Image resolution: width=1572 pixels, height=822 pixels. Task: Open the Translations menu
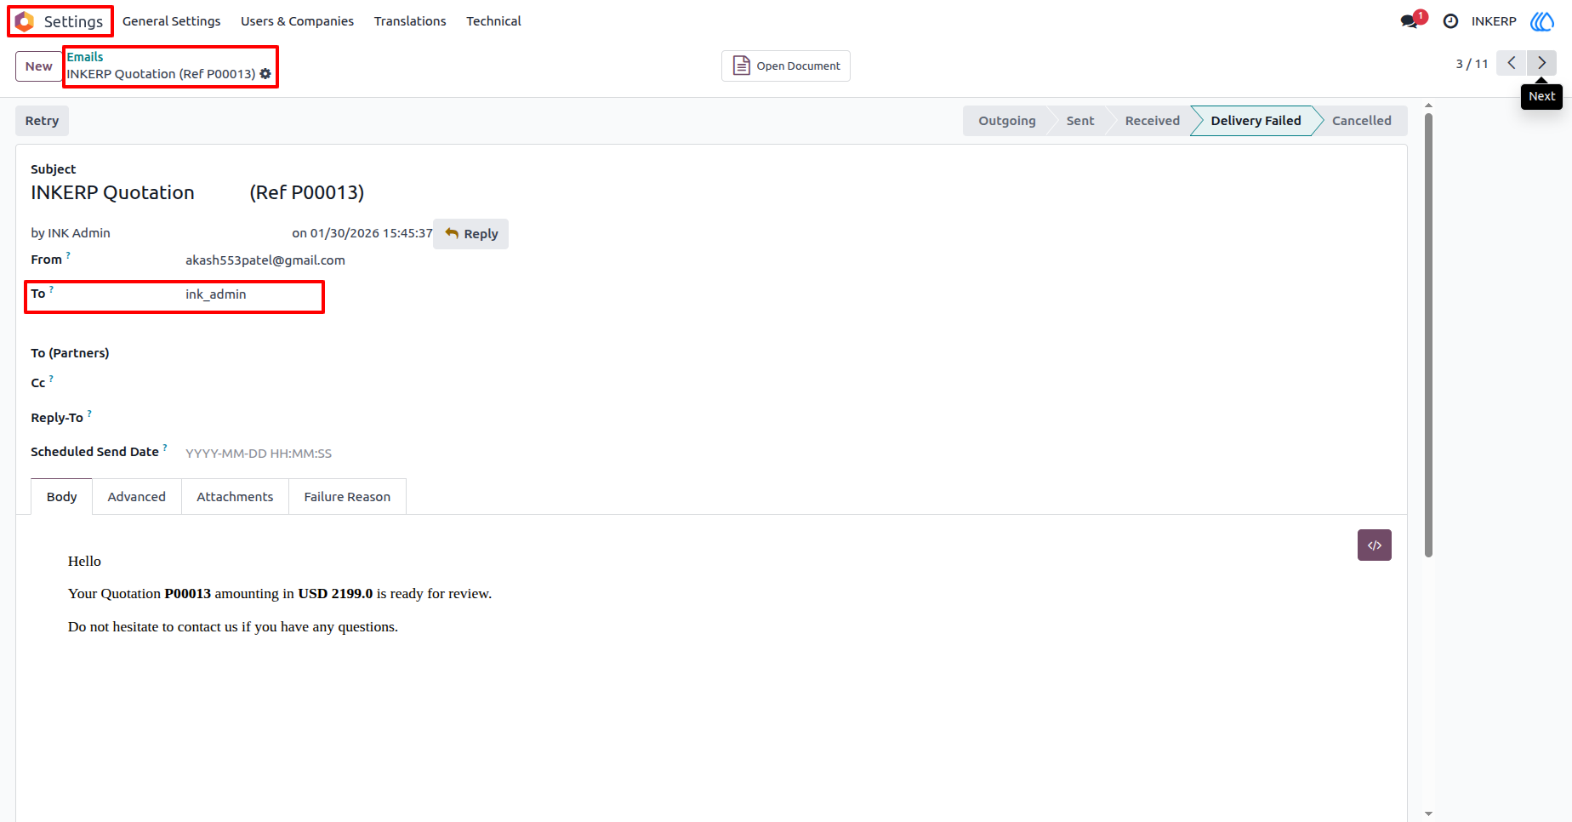tap(410, 21)
